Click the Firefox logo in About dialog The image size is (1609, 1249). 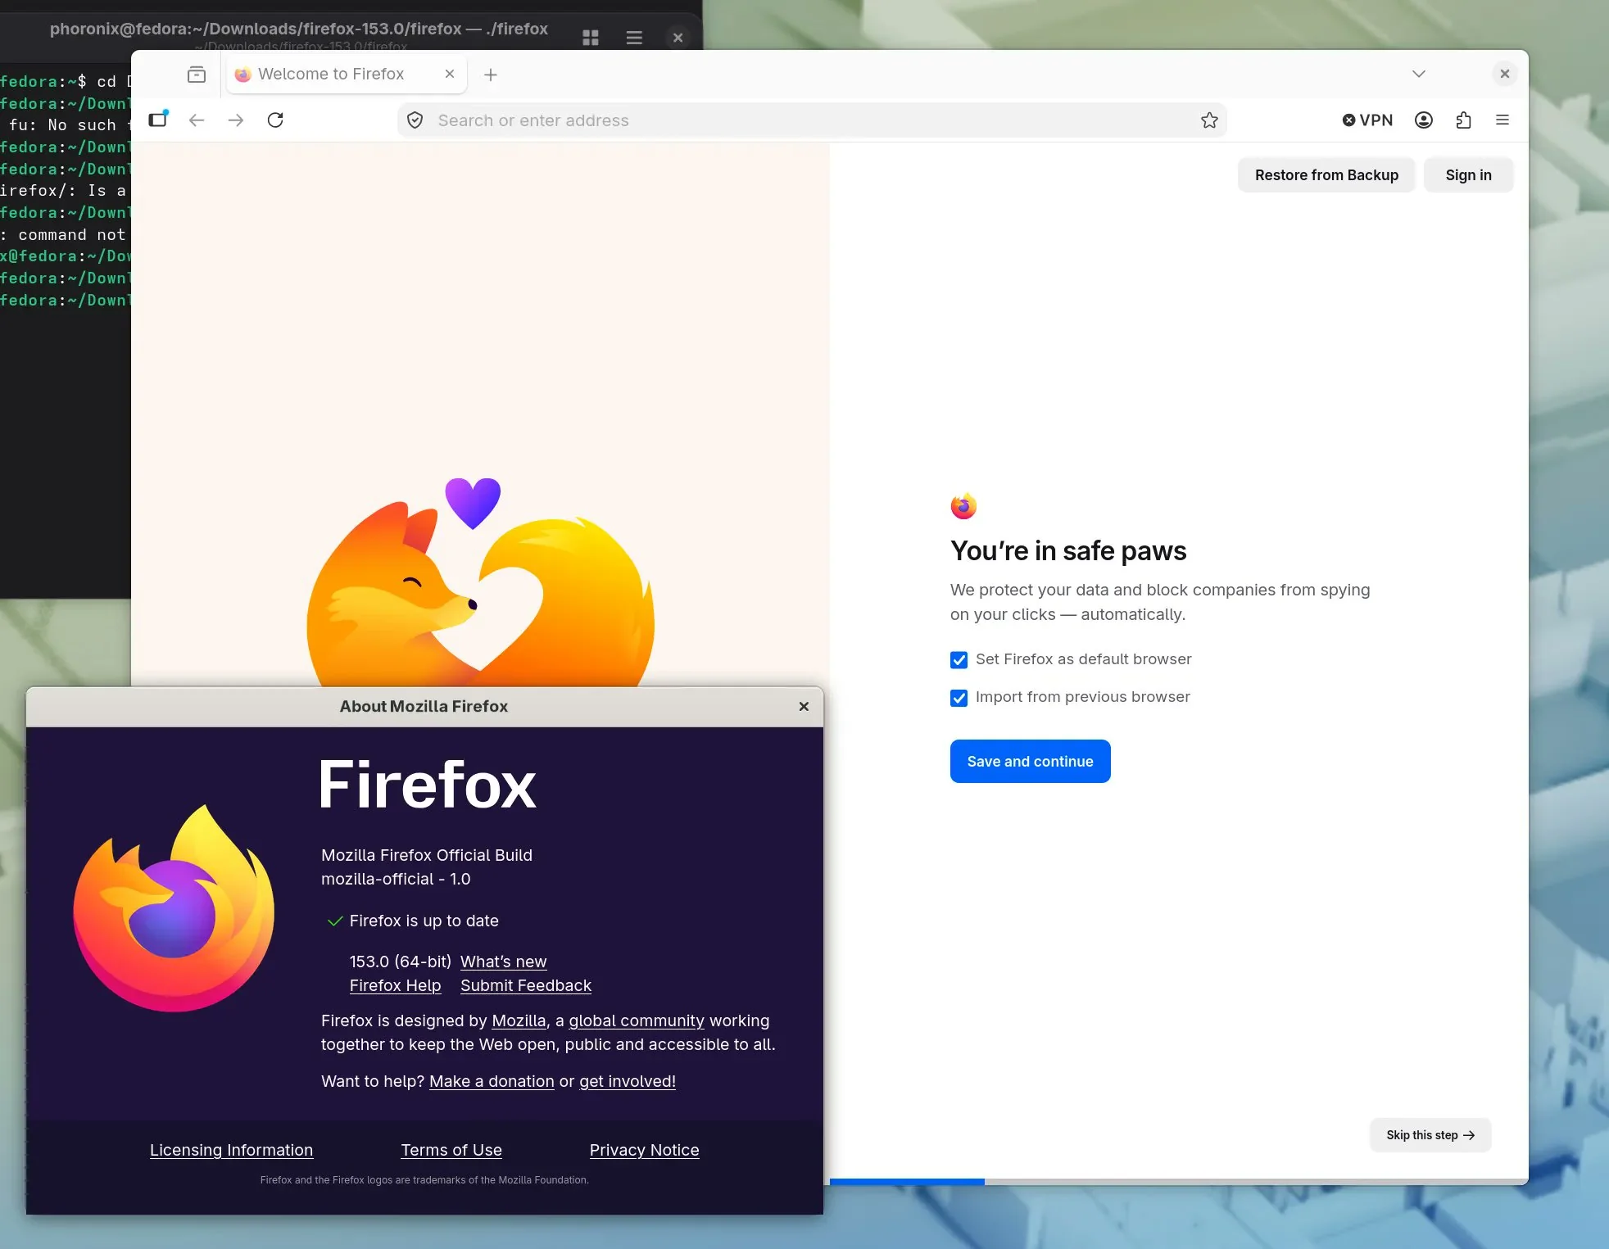click(174, 908)
